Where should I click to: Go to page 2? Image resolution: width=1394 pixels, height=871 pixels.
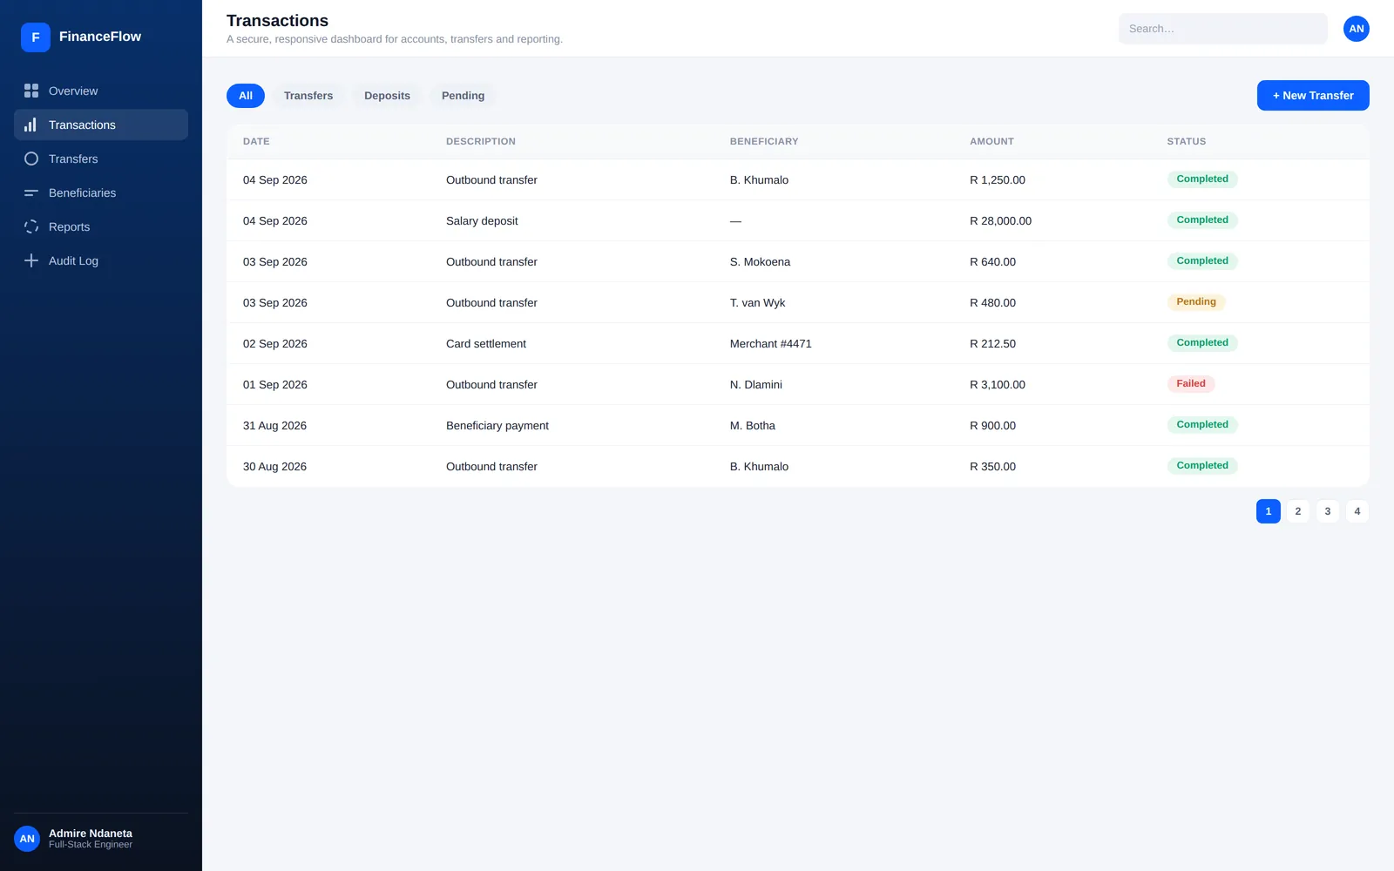(x=1298, y=511)
